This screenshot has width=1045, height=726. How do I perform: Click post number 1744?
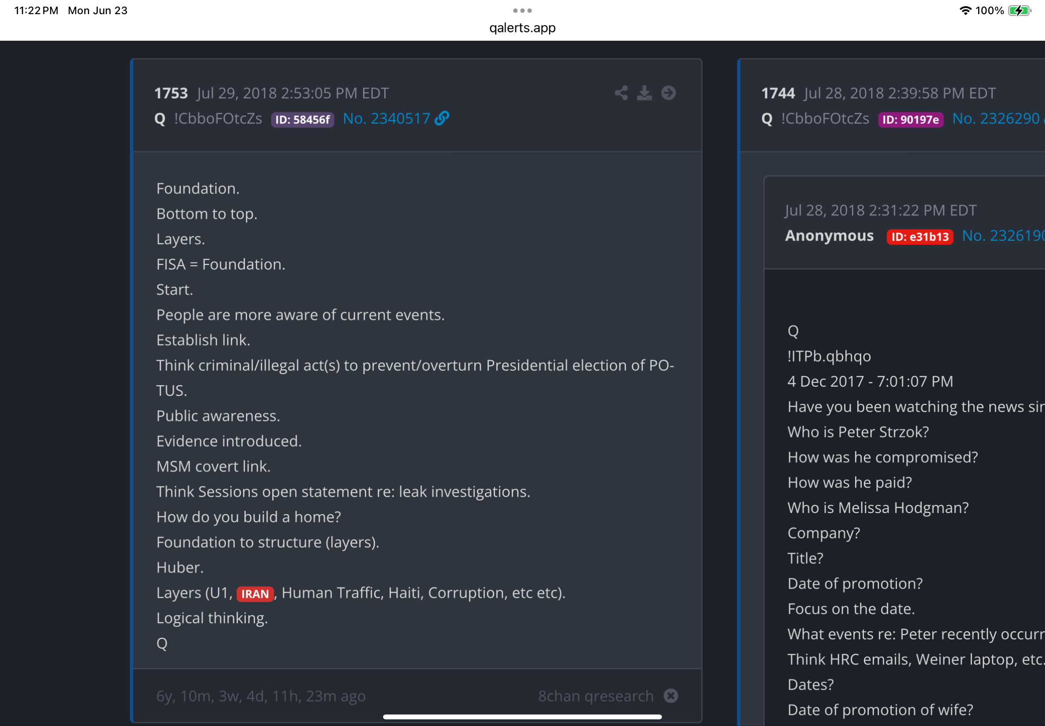pyautogui.click(x=778, y=93)
